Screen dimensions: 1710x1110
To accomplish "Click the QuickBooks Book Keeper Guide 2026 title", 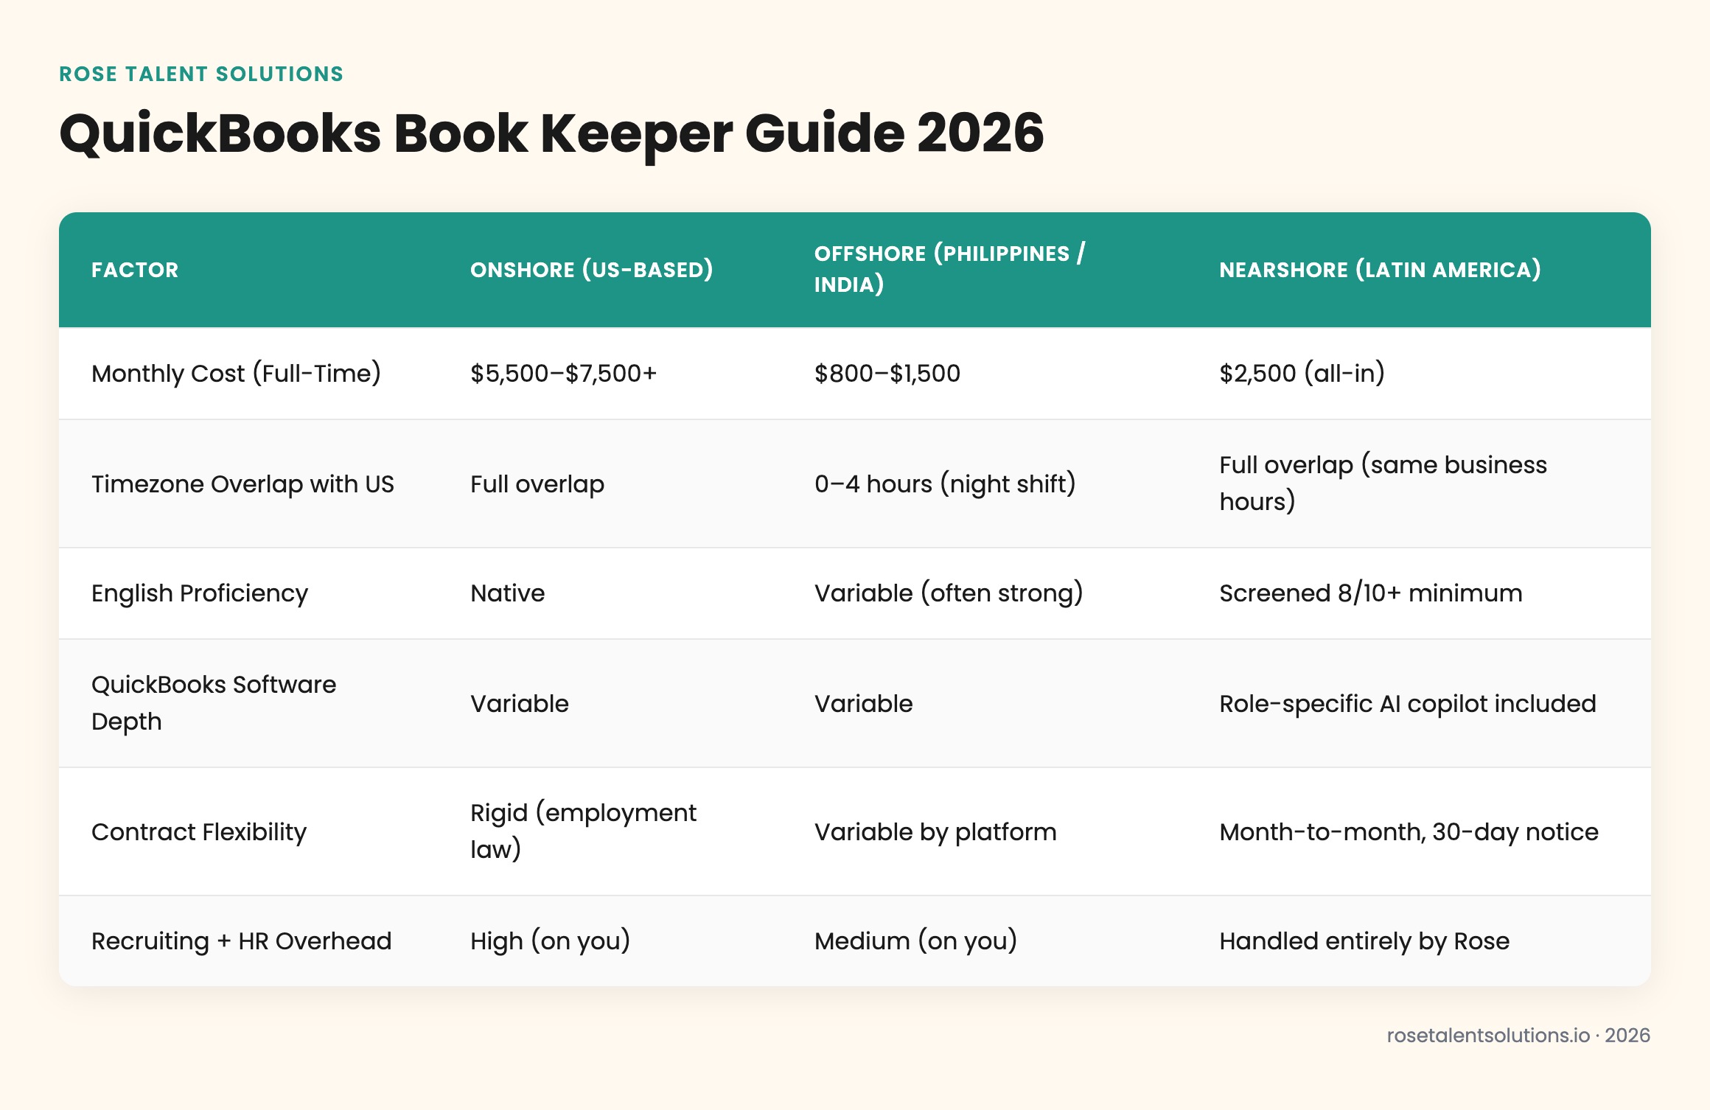I will pyautogui.click(x=551, y=133).
